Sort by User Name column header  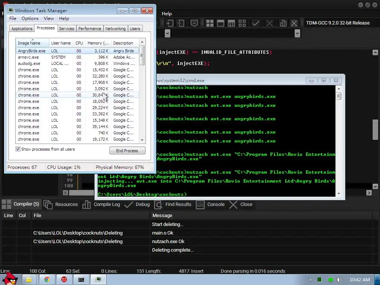pos(61,43)
